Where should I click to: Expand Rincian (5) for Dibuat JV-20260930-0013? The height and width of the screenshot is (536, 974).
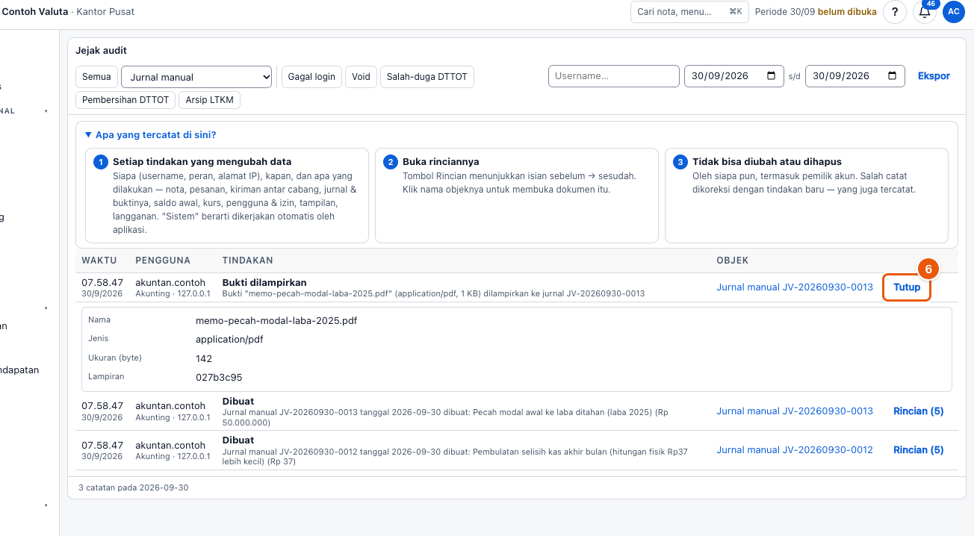[x=919, y=411]
